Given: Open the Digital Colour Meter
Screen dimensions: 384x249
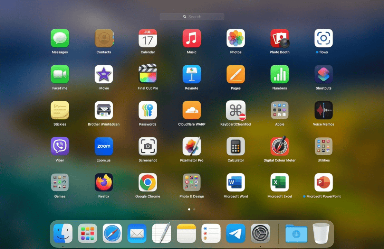Looking at the screenshot, I should click(280, 146).
